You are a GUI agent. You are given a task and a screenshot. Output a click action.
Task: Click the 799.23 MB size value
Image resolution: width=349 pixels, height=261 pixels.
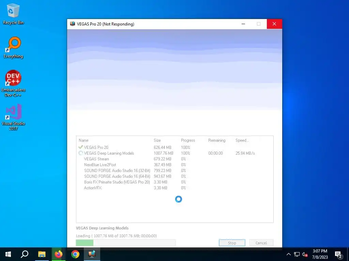point(163,170)
